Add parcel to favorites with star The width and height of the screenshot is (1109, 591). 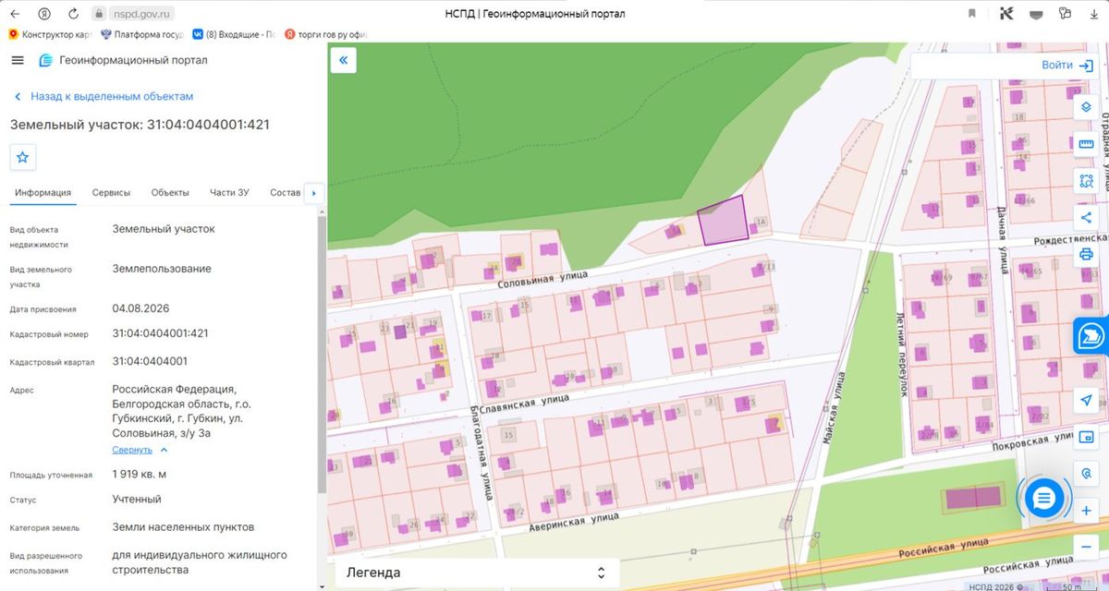point(23,157)
